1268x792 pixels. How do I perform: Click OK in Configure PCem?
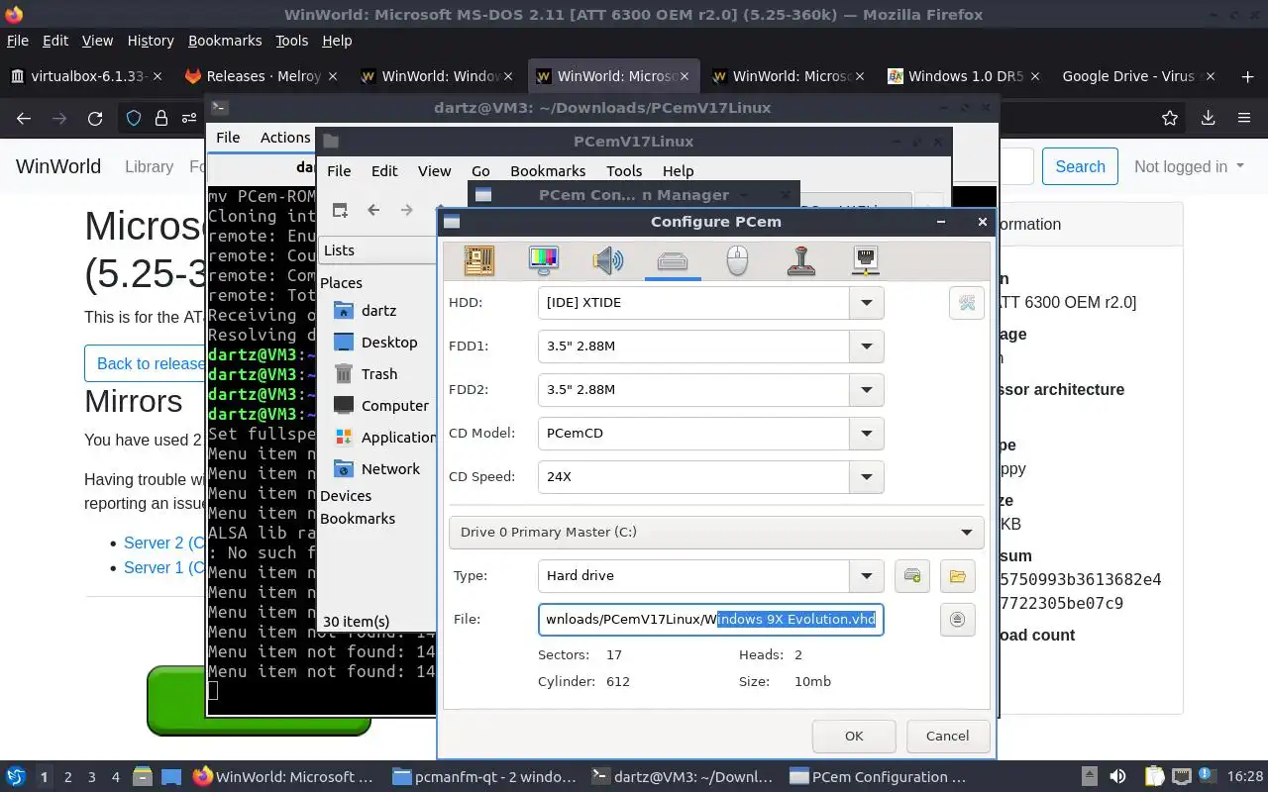[854, 736]
